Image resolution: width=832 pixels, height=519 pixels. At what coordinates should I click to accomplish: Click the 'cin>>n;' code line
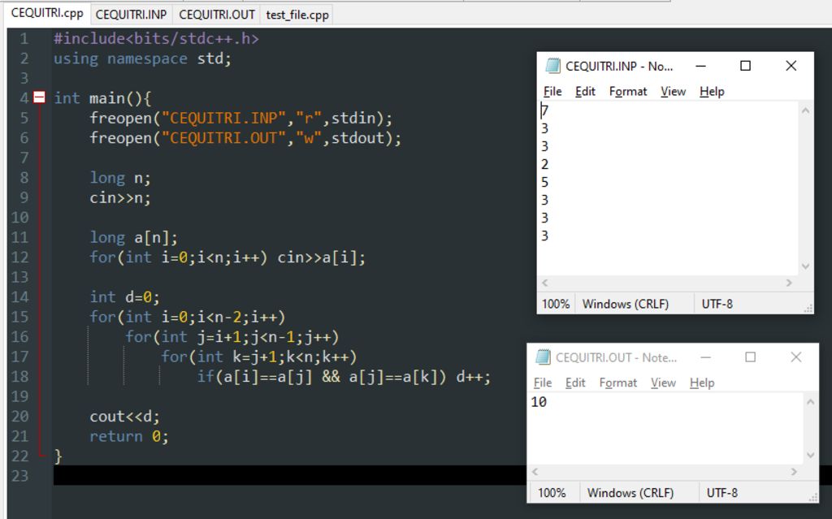(120, 198)
